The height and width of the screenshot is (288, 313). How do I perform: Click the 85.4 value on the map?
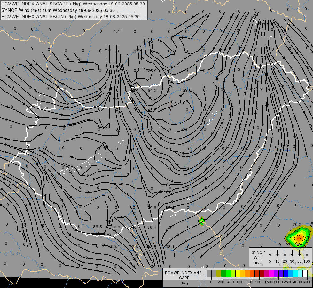[x=170, y=208]
